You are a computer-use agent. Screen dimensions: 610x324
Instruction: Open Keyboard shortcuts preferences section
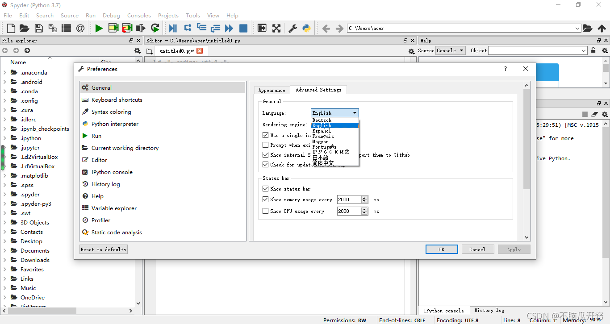click(x=163, y=100)
